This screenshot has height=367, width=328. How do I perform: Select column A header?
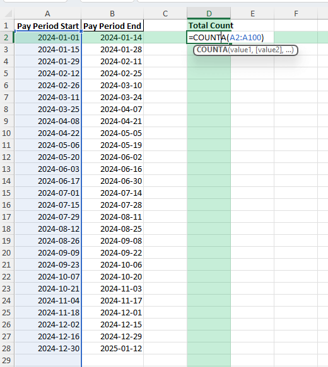pos(47,14)
